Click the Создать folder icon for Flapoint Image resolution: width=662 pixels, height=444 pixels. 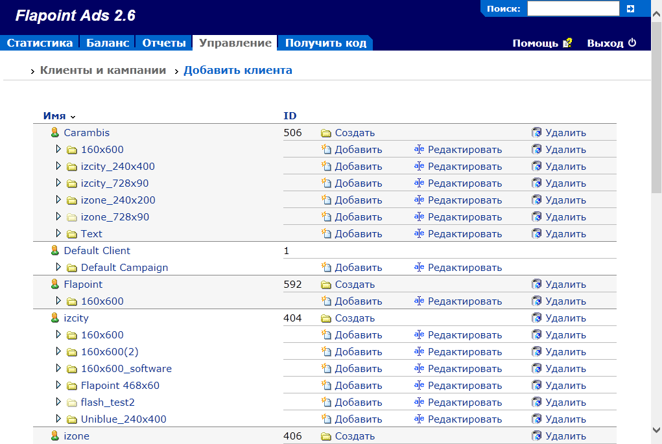[x=325, y=285]
